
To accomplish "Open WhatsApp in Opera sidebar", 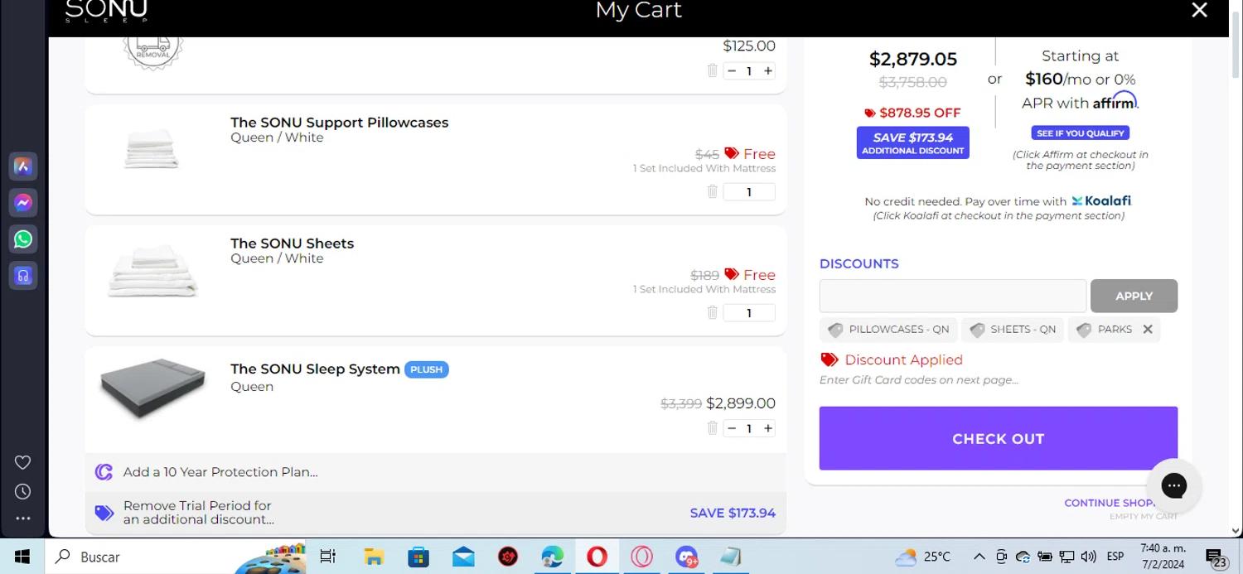I will [x=23, y=239].
